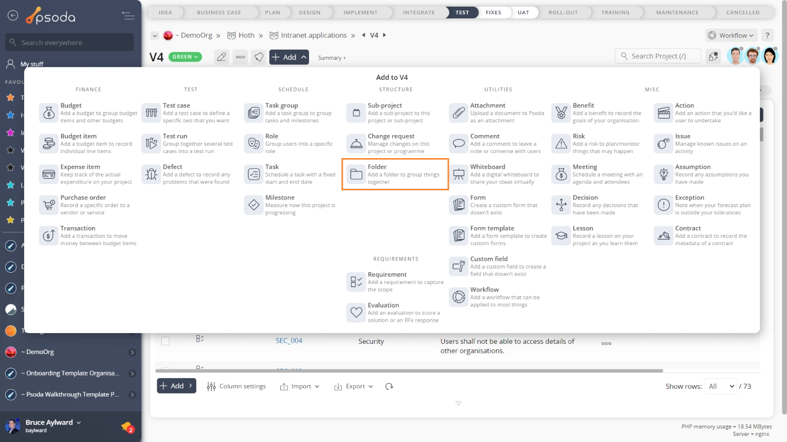This screenshot has height=442, width=787.
Task: Collapse the sidebar using the menu toggle
Action: point(128,16)
